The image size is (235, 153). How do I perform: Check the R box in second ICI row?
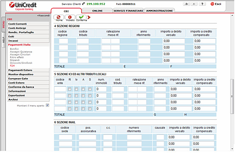(x=70, y=96)
